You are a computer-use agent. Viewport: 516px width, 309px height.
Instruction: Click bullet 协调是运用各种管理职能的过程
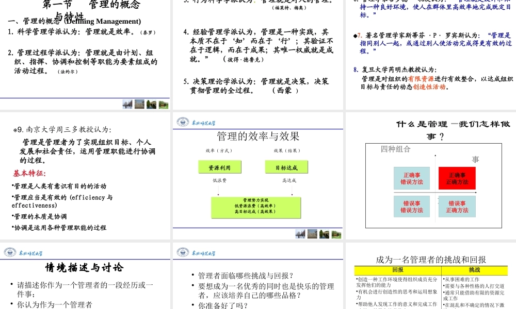(x=59, y=228)
